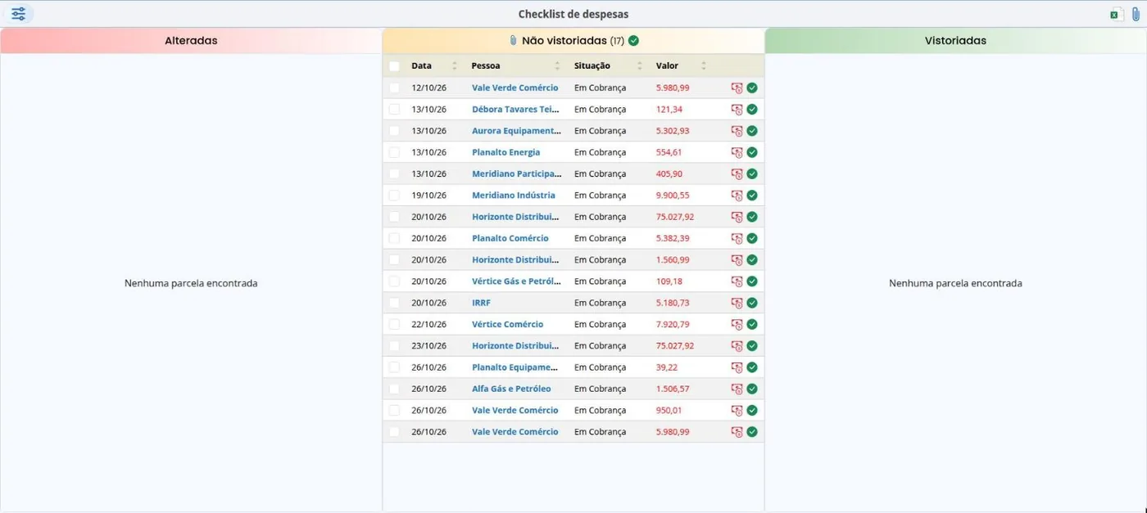Click the green check on Vértice Comércio row

point(752,324)
